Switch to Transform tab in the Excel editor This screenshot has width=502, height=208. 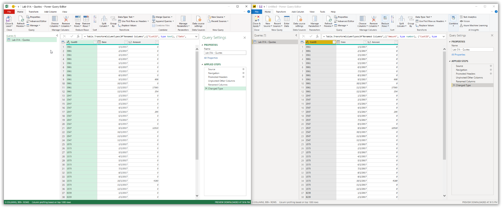33,12
